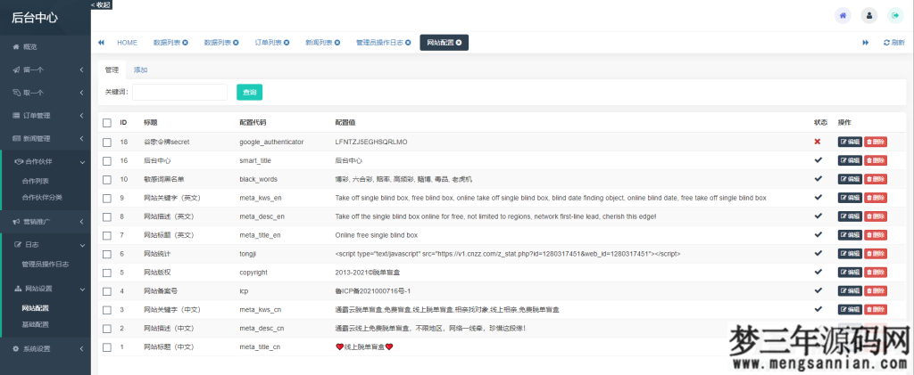Open the user profile icon
914x375 pixels.
[868, 16]
